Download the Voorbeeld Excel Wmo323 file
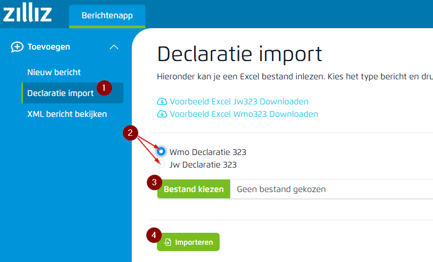This screenshot has height=262, width=433. tap(243, 114)
